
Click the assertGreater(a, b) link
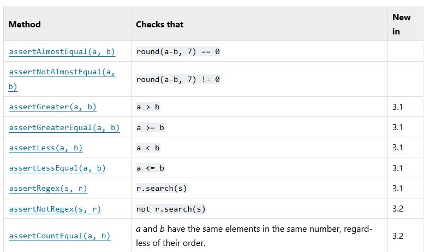pos(52,107)
